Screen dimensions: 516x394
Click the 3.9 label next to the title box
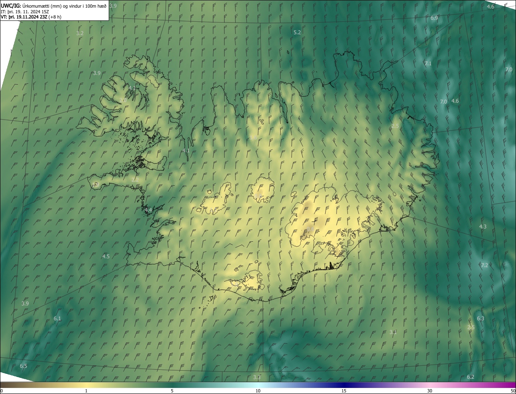113,6
